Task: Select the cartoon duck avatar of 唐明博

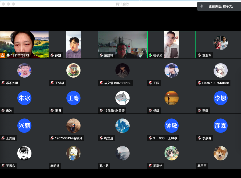Action: pos(73,153)
